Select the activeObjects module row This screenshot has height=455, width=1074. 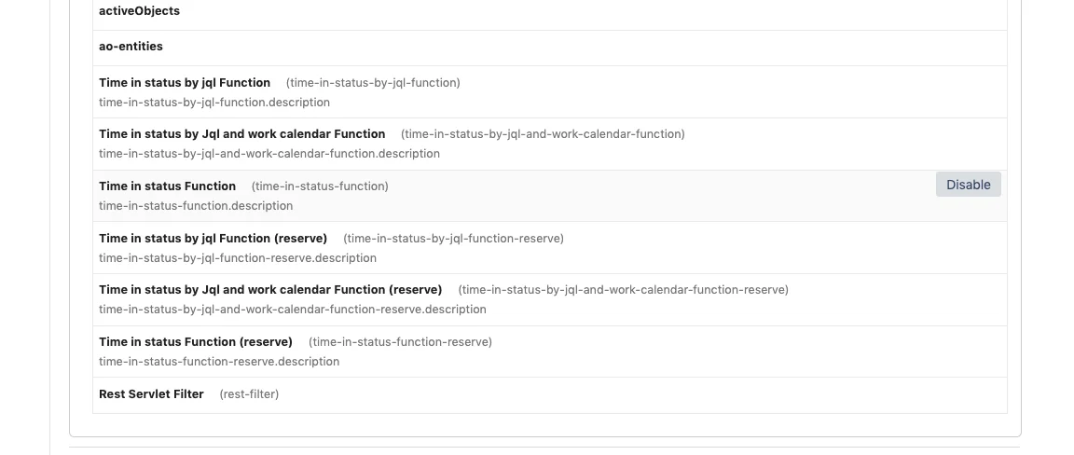point(549,12)
